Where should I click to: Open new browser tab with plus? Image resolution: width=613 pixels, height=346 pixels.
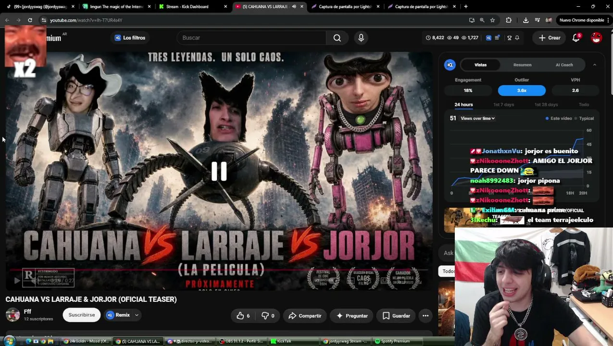click(465, 7)
